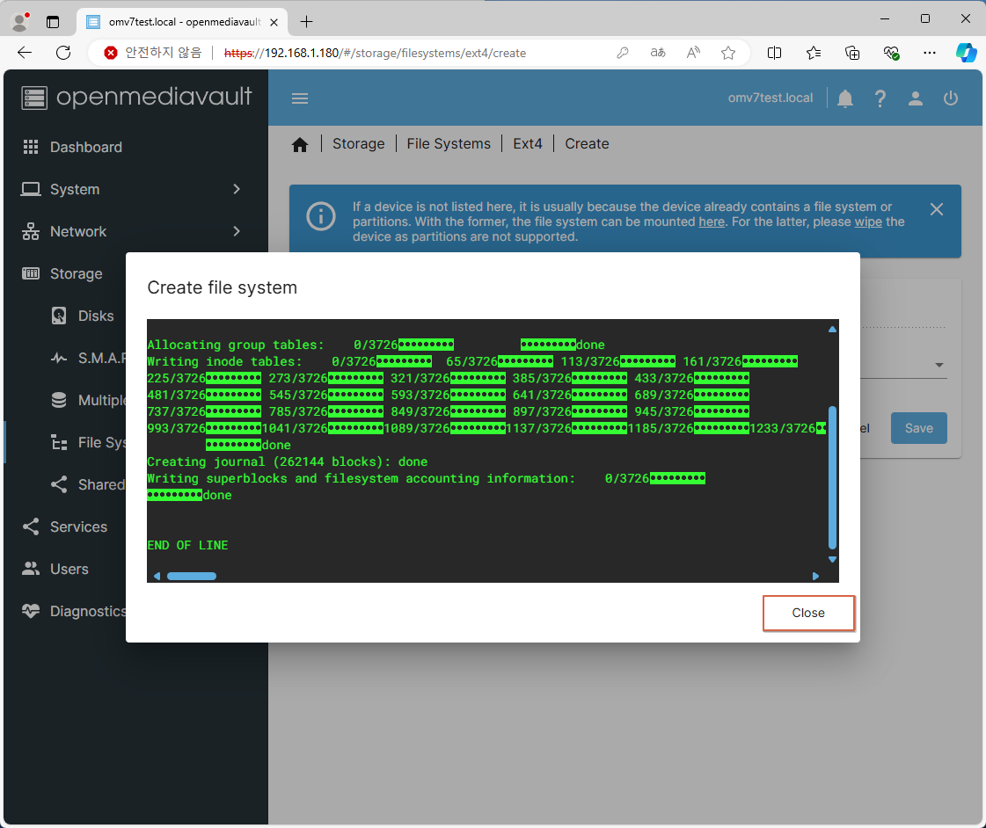Click the Shared Folders share icon
This screenshot has height=828, width=986.
pyautogui.click(x=58, y=484)
